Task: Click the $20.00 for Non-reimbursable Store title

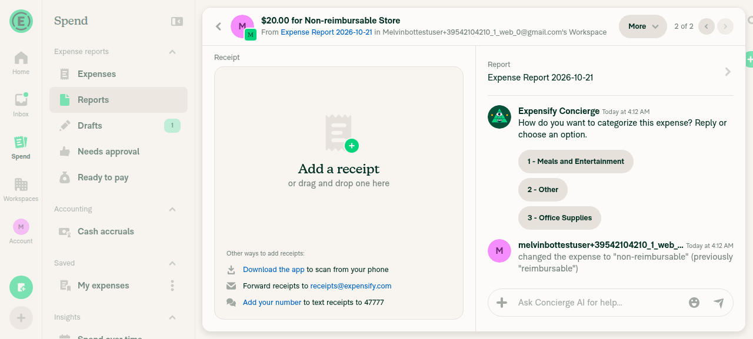Action: point(331,21)
